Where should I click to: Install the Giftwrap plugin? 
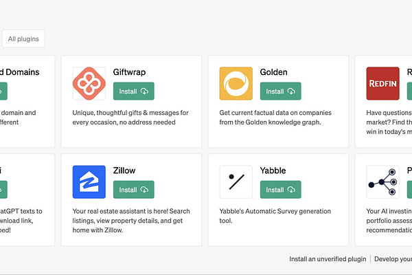click(134, 91)
